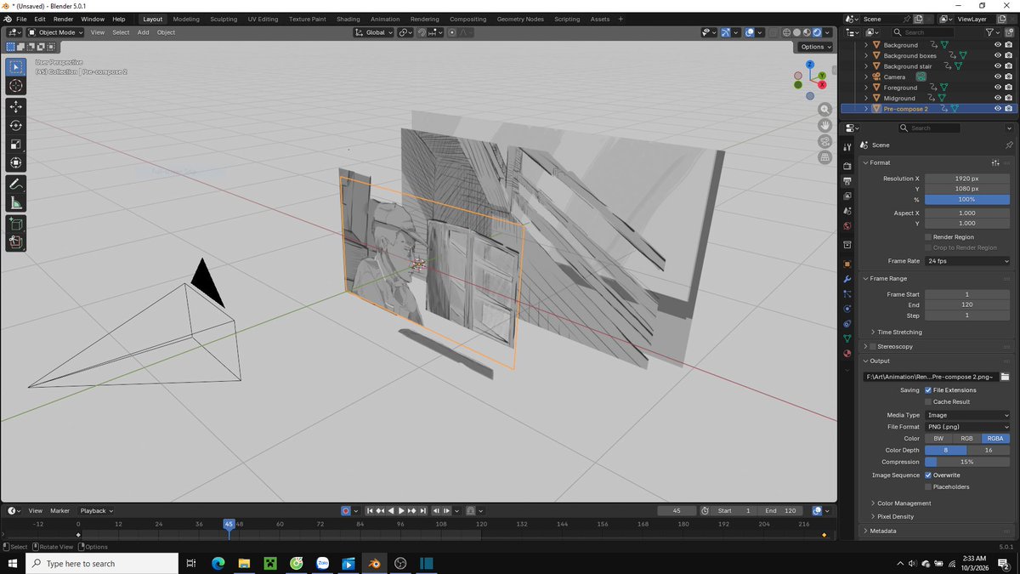Enable the Cache Result checkbox
Viewport: 1020px width, 574px height.
(928, 401)
